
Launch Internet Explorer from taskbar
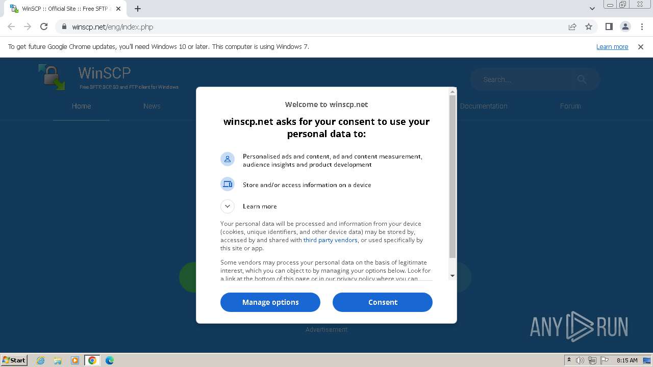pos(41,360)
